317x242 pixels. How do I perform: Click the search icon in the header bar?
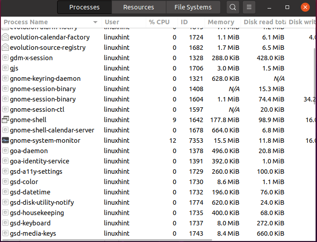(x=233, y=7)
